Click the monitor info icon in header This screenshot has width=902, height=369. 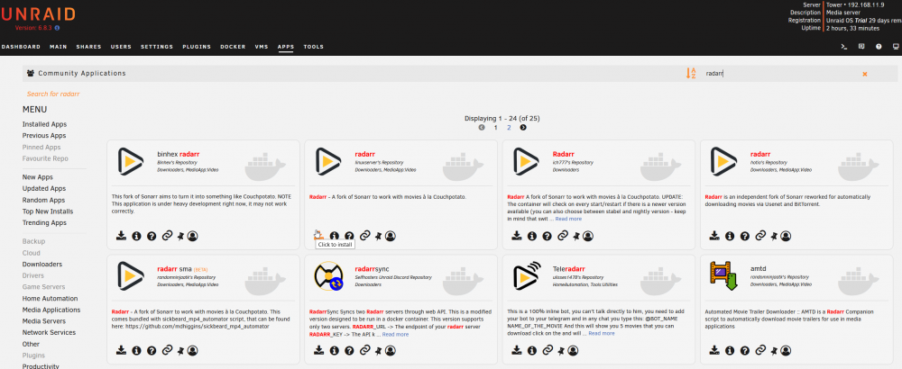896,47
